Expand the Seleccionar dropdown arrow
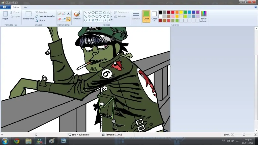This screenshot has height=156, width=258. (28, 21)
